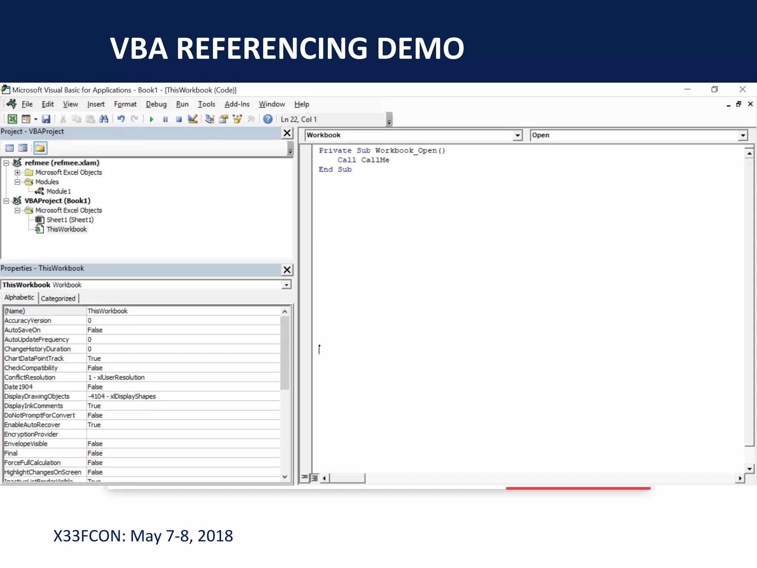757x568 pixels.
Task: Select Sheet1 (Sheet1) in the project tree
Action: (x=70, y=220)
